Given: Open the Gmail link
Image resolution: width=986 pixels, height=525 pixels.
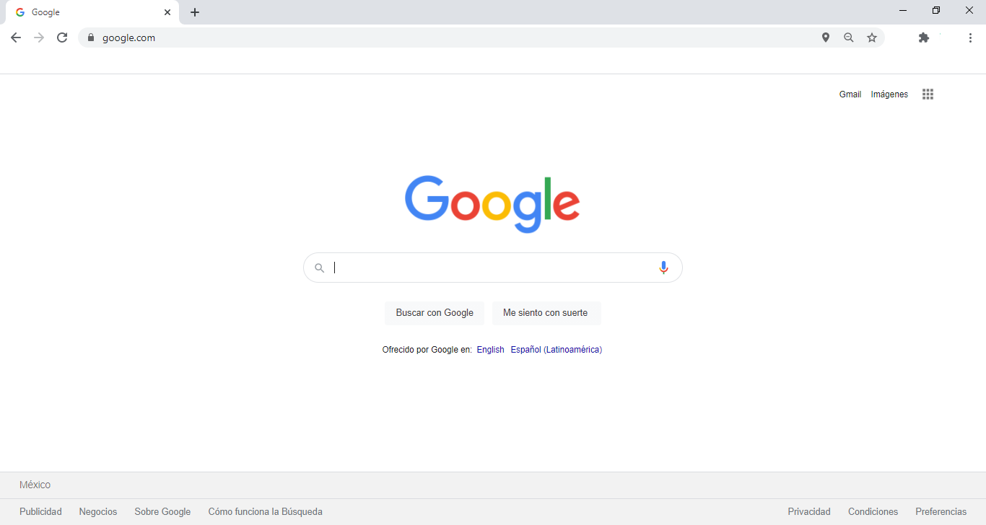Looking at the screenshot, I should pos(850,94).
